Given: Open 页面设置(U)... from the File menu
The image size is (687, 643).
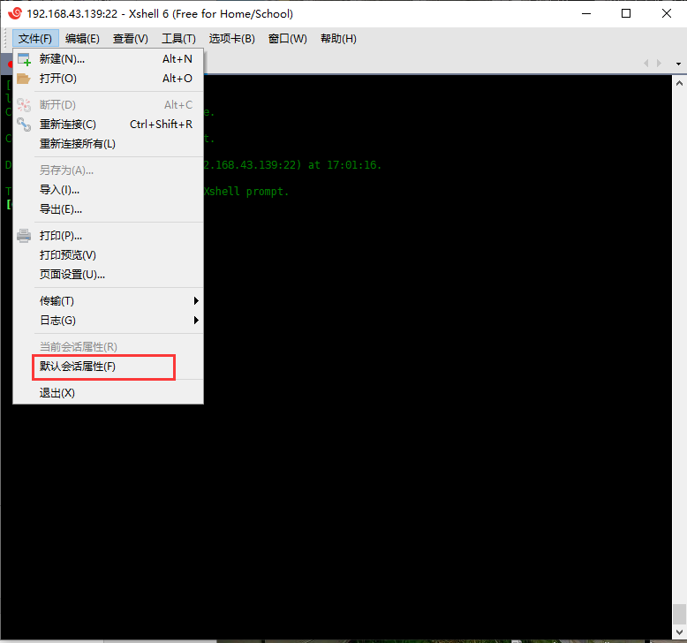Looking at the screenshot, I should 109,275.
